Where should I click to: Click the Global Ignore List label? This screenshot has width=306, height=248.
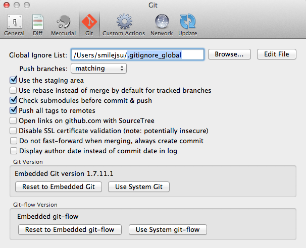point(38,55)
